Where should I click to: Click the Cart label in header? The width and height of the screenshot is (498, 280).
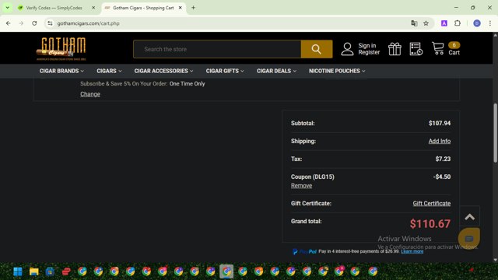point(454,53)
